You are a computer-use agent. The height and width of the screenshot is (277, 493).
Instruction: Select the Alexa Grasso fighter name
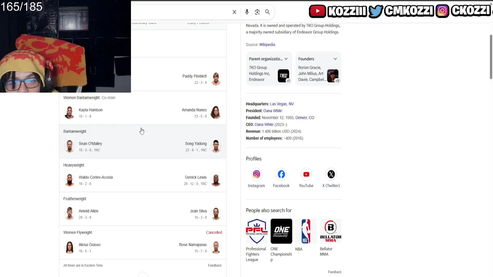click(89, 245)
